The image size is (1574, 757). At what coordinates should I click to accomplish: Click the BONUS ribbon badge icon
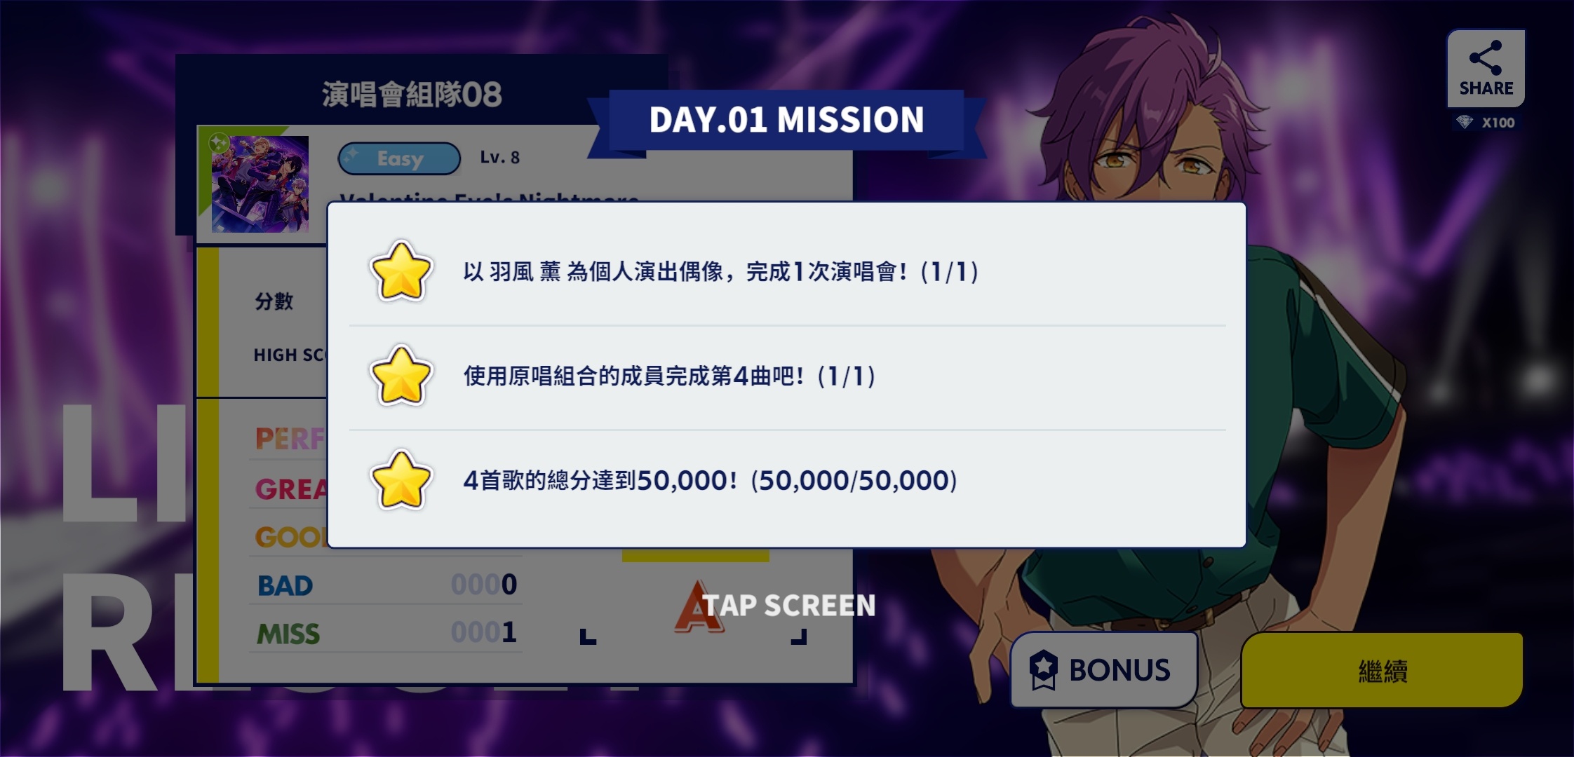coord(1043,669)
